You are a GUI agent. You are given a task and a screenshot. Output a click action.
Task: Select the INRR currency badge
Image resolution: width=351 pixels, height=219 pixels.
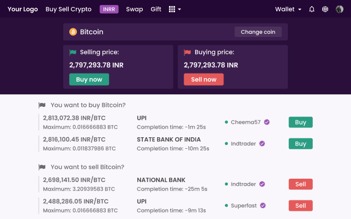click(x=109, y=9)
